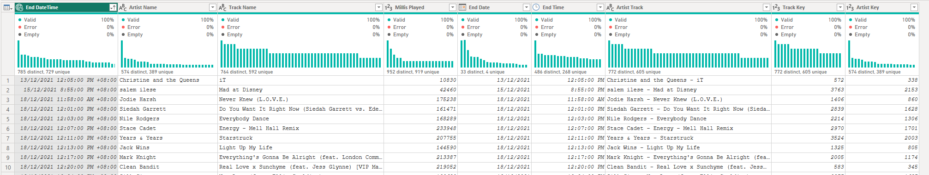Click the ABC type icon of Track Name

[222, 7]
